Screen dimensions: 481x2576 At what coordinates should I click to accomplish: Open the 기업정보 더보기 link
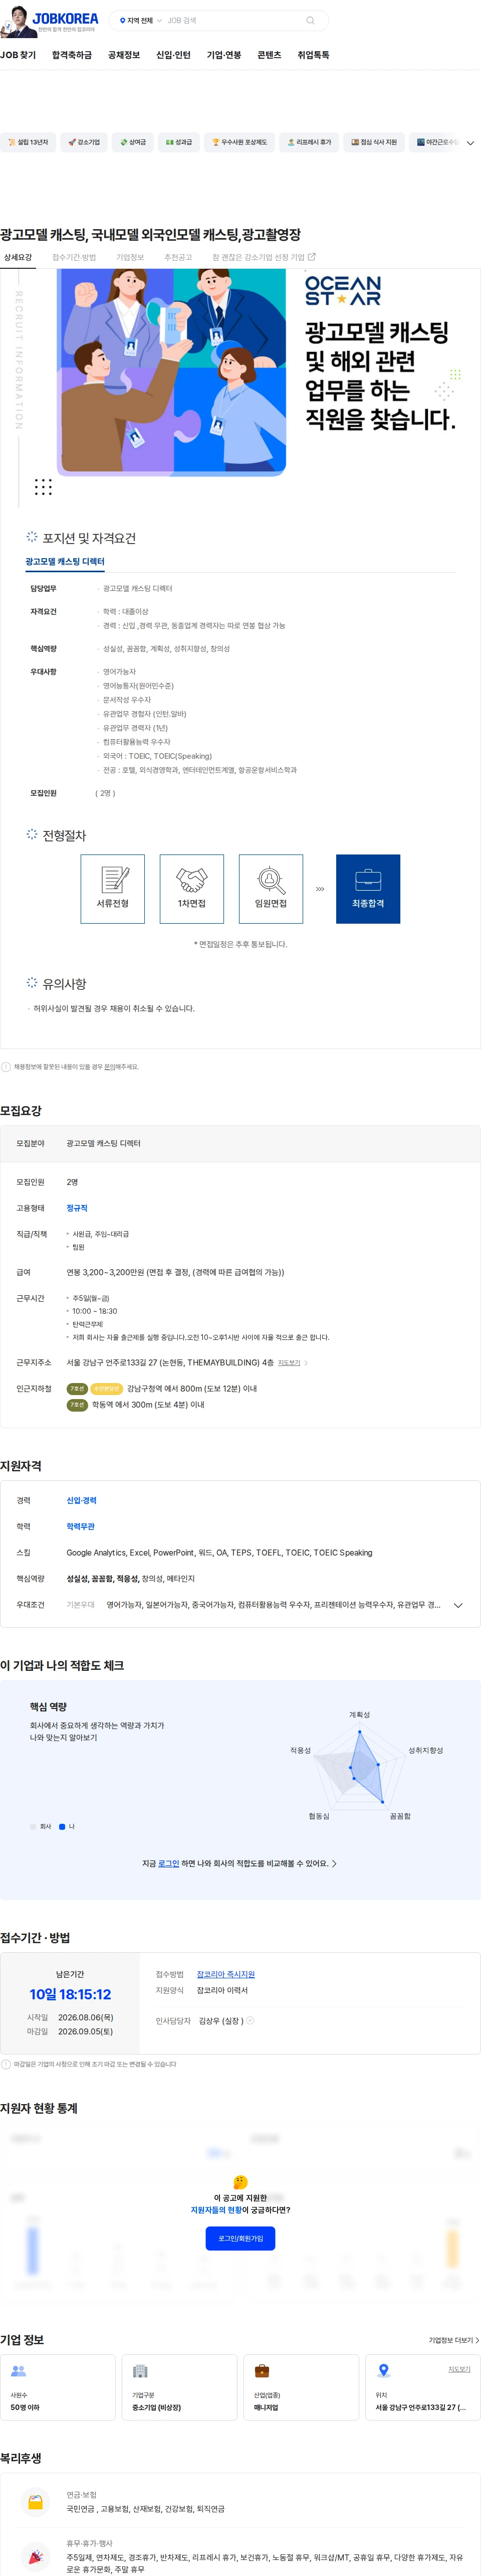click(454, 2340)
